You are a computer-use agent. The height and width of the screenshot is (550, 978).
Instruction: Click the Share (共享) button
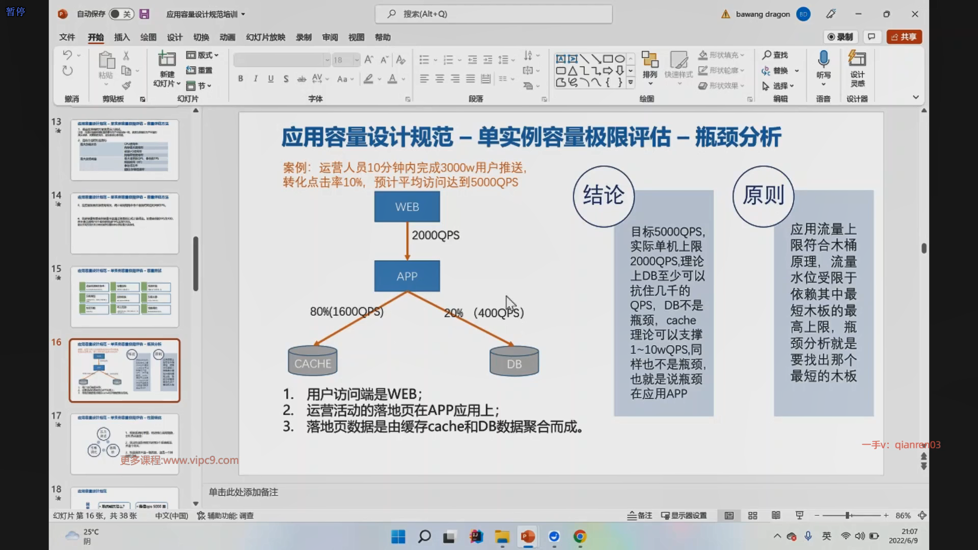(x=904, y=37)
